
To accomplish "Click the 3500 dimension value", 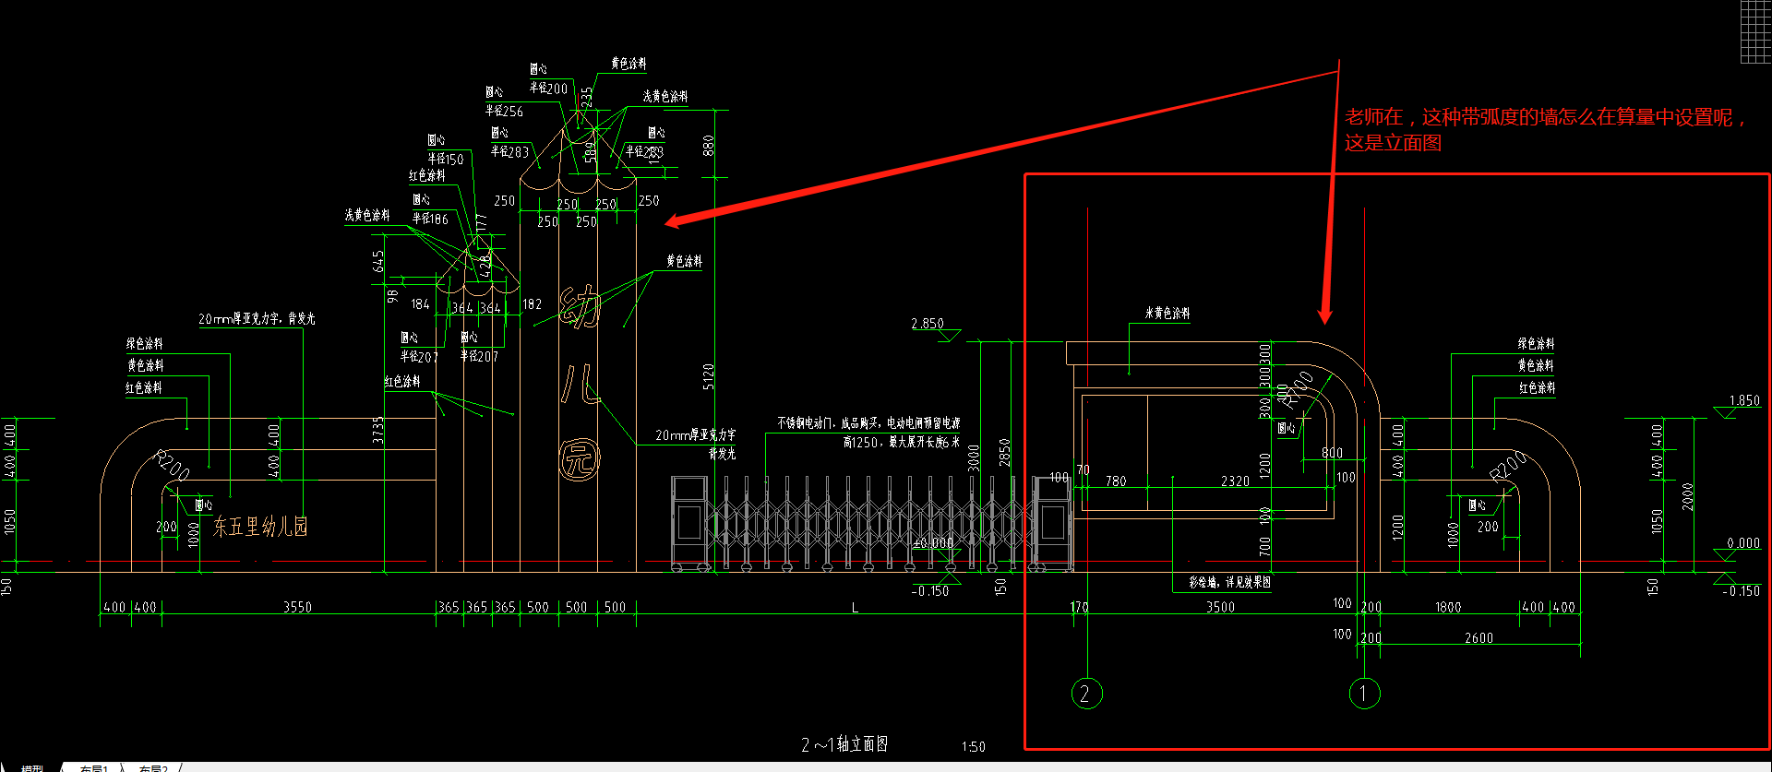I will coord(1220,607).
